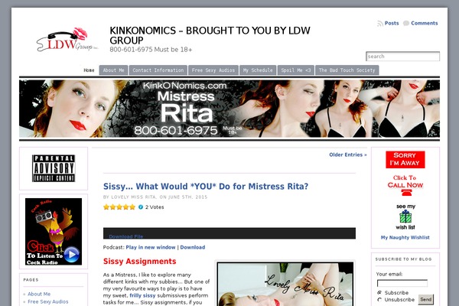Click the Parental Advisory explicit content badge
This screenshot has width=459, height=306.
coord(54,168)
